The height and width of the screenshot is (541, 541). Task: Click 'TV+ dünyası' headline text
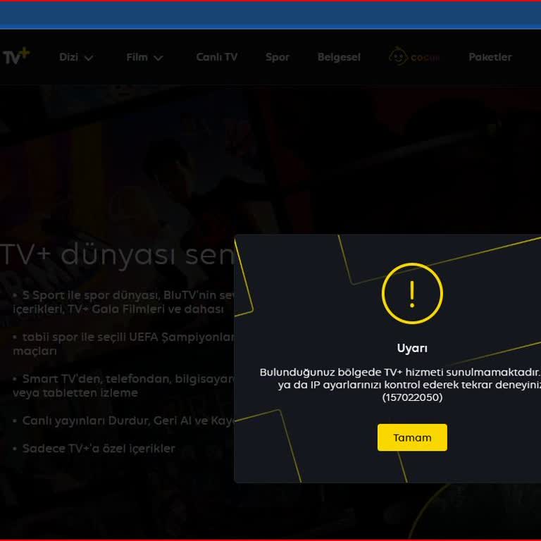(118, 254)
